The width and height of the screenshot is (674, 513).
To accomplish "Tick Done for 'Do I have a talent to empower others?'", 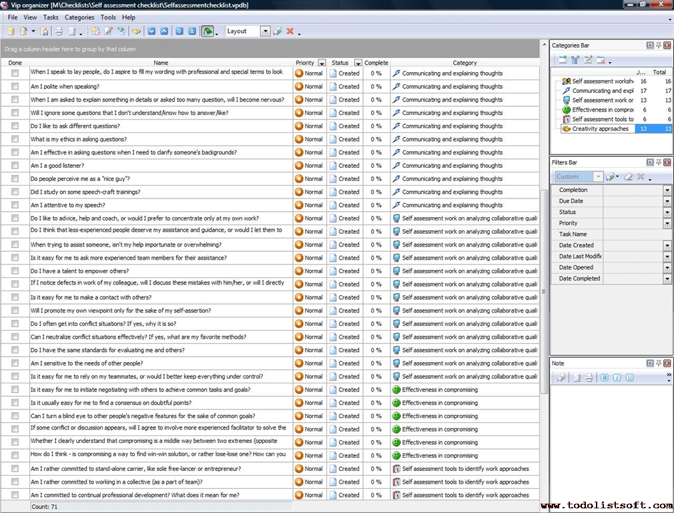I will click(x=15, y=271).
